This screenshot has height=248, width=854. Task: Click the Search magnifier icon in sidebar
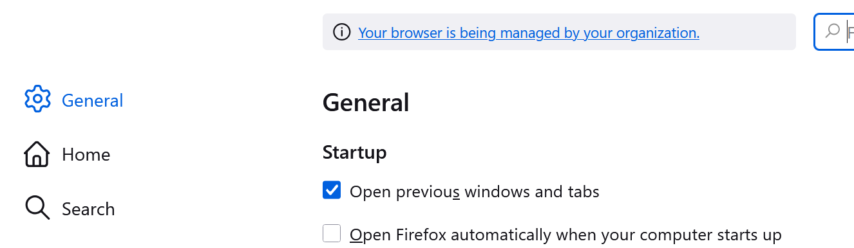37,208
